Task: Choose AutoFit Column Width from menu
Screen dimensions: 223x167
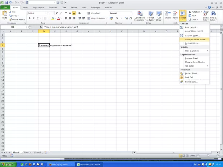Action: (x=194, y=39)
